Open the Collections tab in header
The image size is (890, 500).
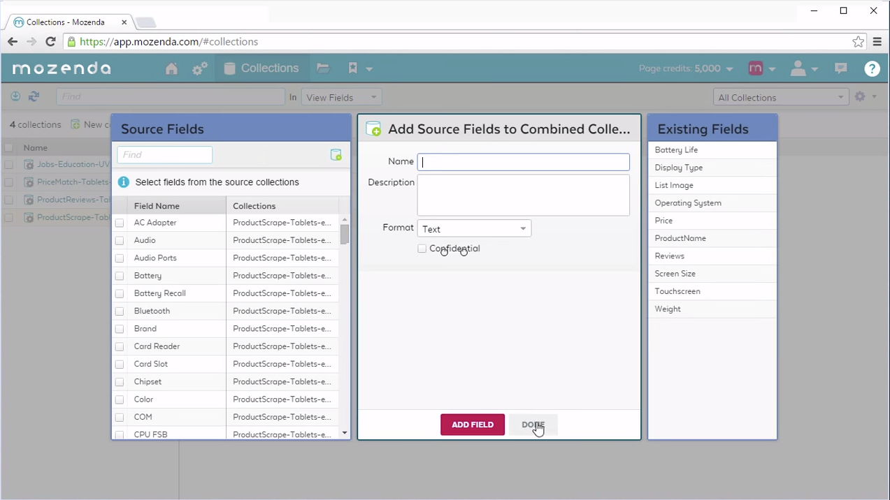coord(261,68)
